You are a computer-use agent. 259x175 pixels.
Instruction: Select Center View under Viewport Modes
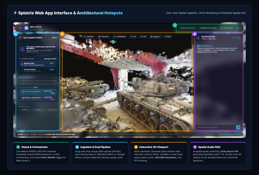51,110
